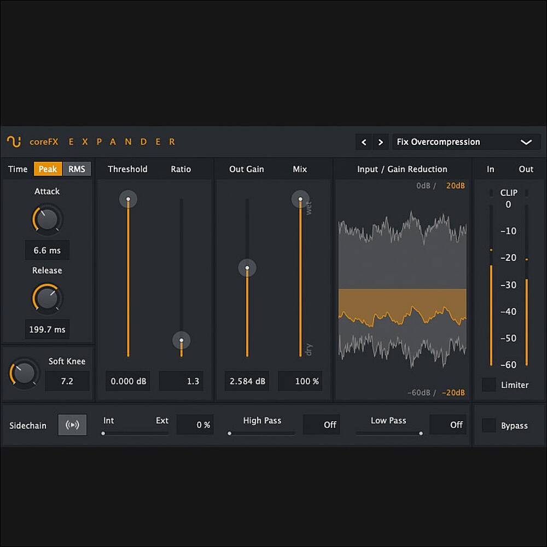Enable the Bypass checkbox

[x=488, y=426]
